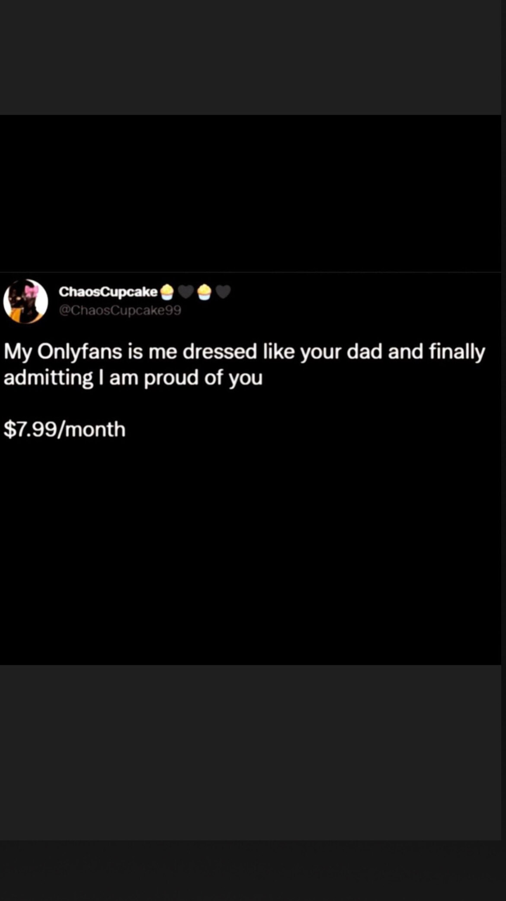Screen dimensions: 506x901
Task: Click the ChaosCupcake profile avatar
Action: coord(26,301)
